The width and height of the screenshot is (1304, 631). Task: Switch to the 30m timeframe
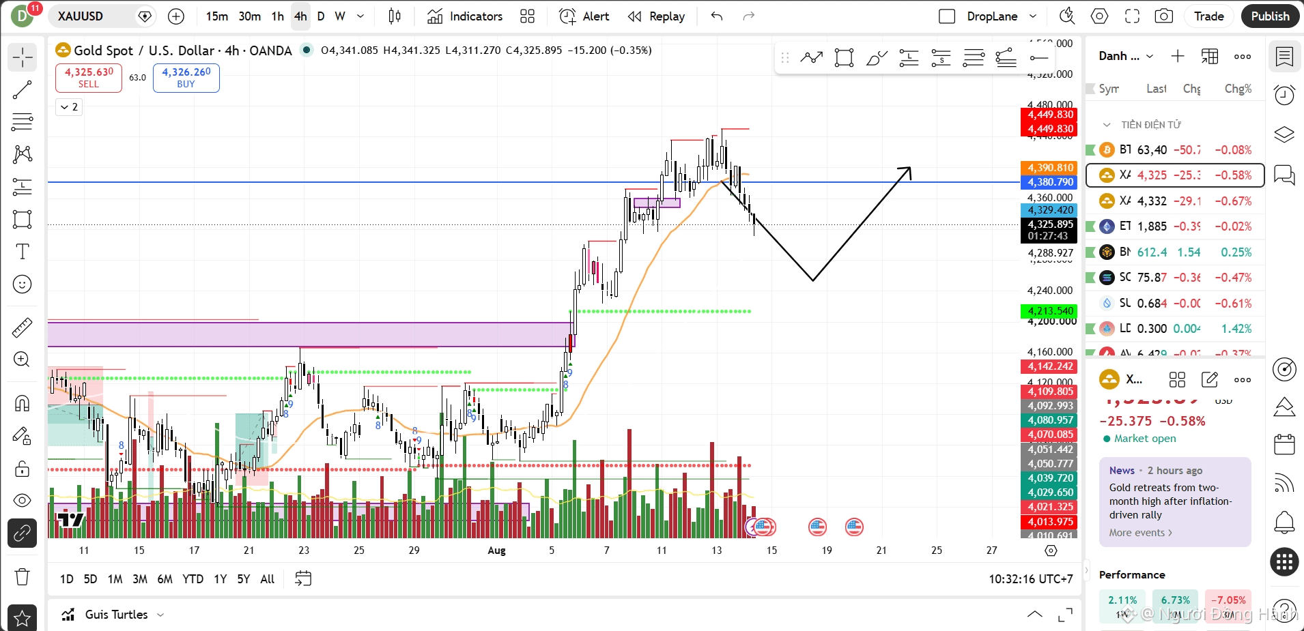point(249,16)
